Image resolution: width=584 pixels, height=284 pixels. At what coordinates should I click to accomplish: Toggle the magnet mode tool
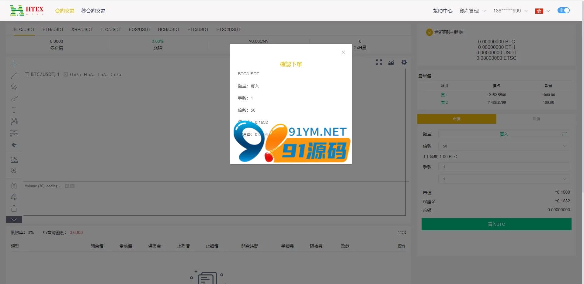click(x=14, y=186)
